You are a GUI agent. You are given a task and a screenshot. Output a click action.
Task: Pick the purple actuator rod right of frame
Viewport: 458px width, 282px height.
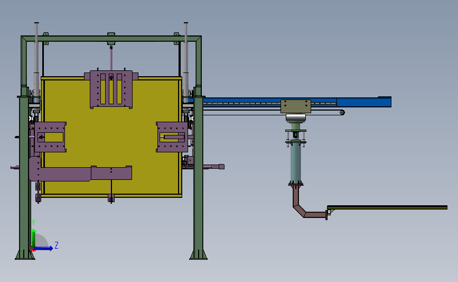pyautogui.click(x=214, y=167)
